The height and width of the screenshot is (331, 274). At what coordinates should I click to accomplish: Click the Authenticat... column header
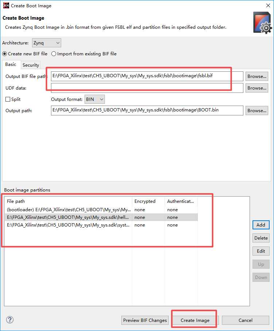(181, 201)
